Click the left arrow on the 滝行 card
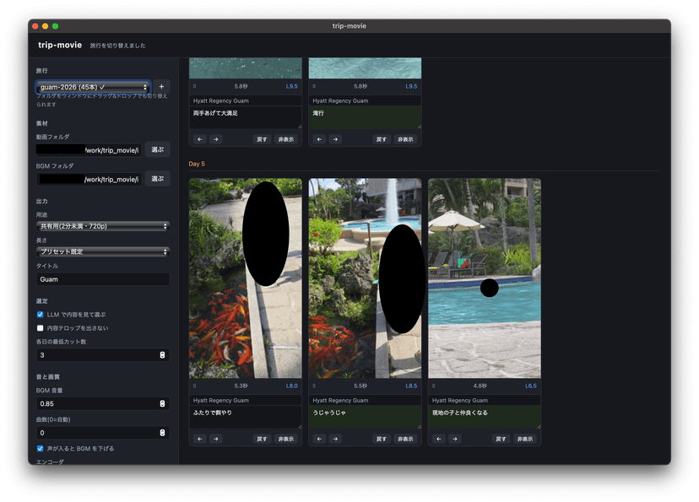Screen dimensions: 699x502 pyautogui.click(x=319, y=139)
